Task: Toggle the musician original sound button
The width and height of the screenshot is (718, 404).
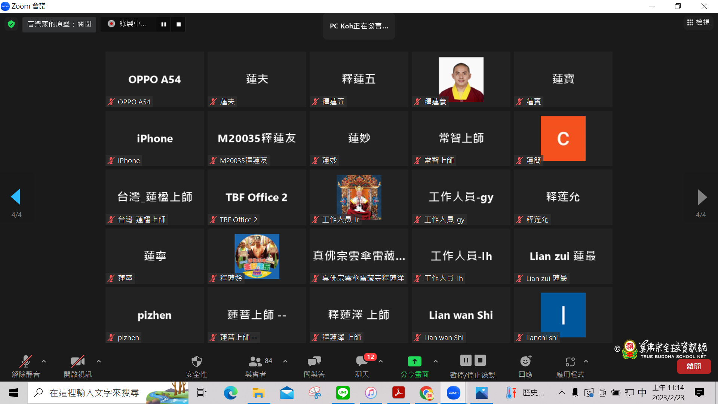Action: pyautogui.click(x=59, y=24)
